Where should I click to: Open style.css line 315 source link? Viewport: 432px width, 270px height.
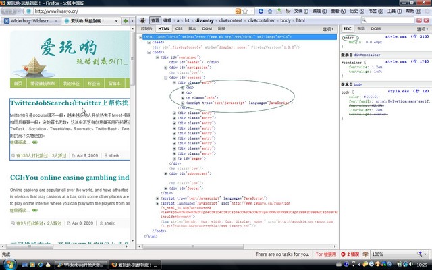[x=407, y=36]
